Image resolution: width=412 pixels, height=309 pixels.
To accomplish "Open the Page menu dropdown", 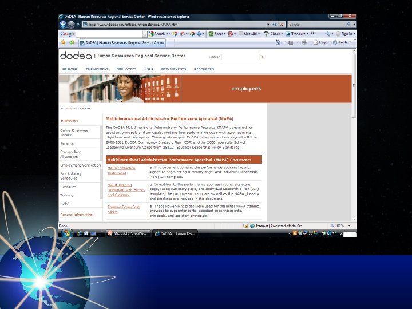I will point(322,42).
